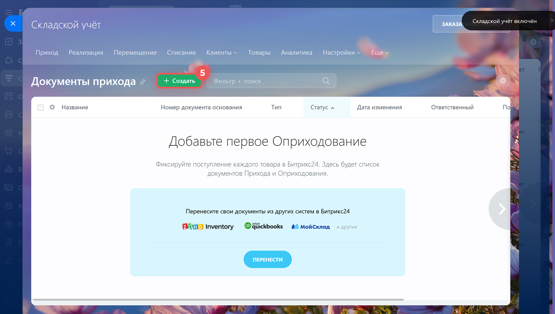555x314 pixels.
Task: Click the calendar icon in the left sidebar
Action: click(9, 96)
